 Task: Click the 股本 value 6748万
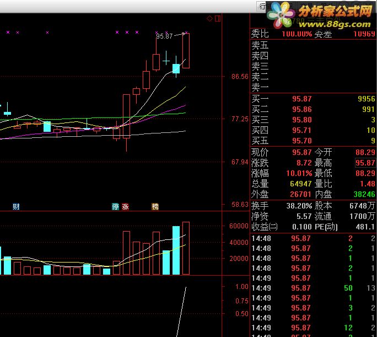click(x=362, y=206)
